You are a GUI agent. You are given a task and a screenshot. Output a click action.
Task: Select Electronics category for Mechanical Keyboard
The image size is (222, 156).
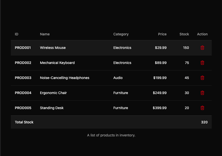coord(122,63)
